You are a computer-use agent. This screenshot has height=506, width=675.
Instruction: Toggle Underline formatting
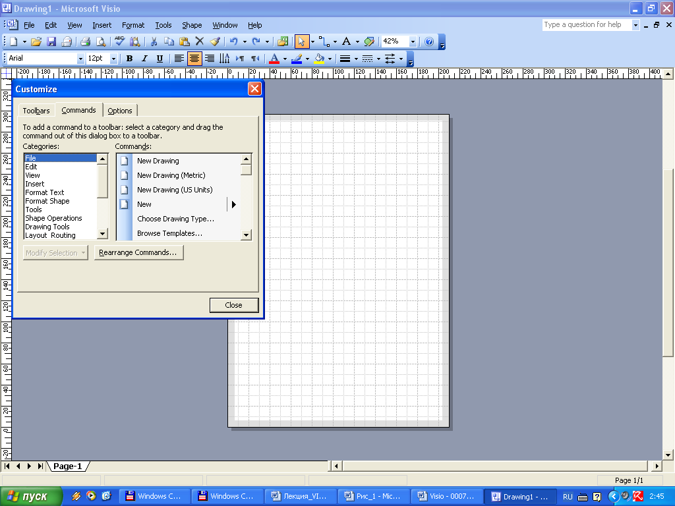160,59
